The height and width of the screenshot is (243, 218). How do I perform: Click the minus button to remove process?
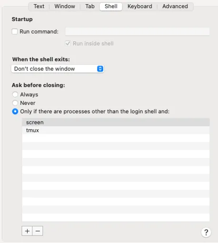(x=38, y=231)
